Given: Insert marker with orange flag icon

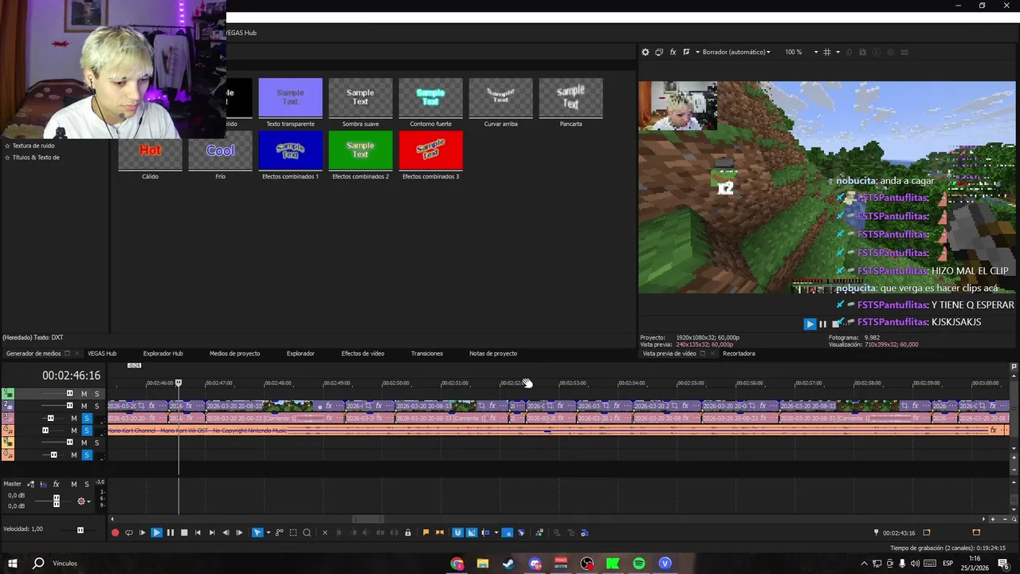Looking at the screenshot, I should (x=426, y=533).
